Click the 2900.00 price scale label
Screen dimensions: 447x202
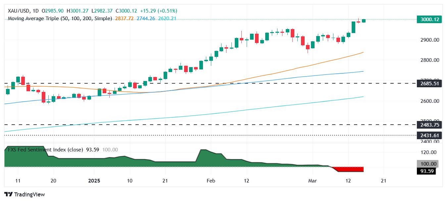(x=430, y=40)
